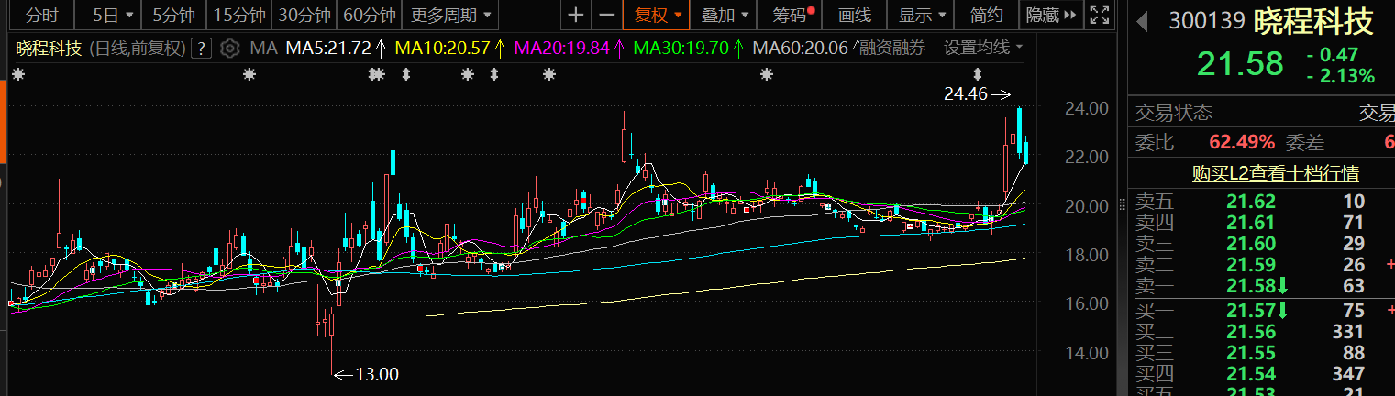1395x396 pixels.
Task: Zoom in the chart with plus button
Action: pyautogui.click(x=575, y=15)
